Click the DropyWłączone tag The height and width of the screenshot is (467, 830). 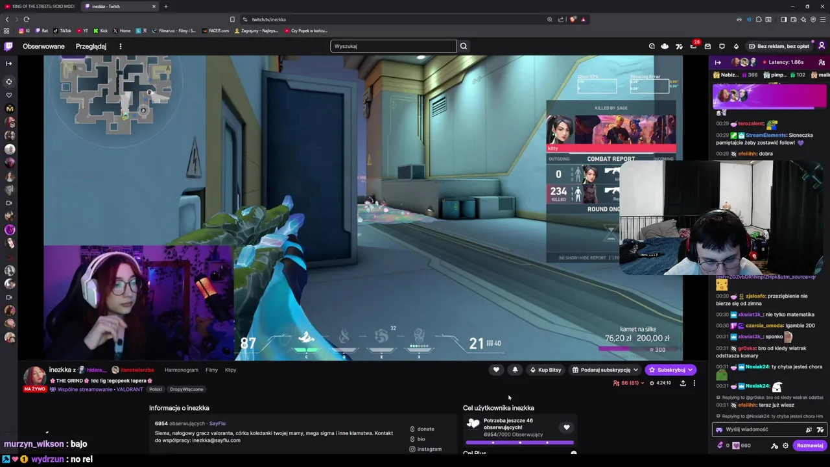pyautogui.click(x=187, y=389)
